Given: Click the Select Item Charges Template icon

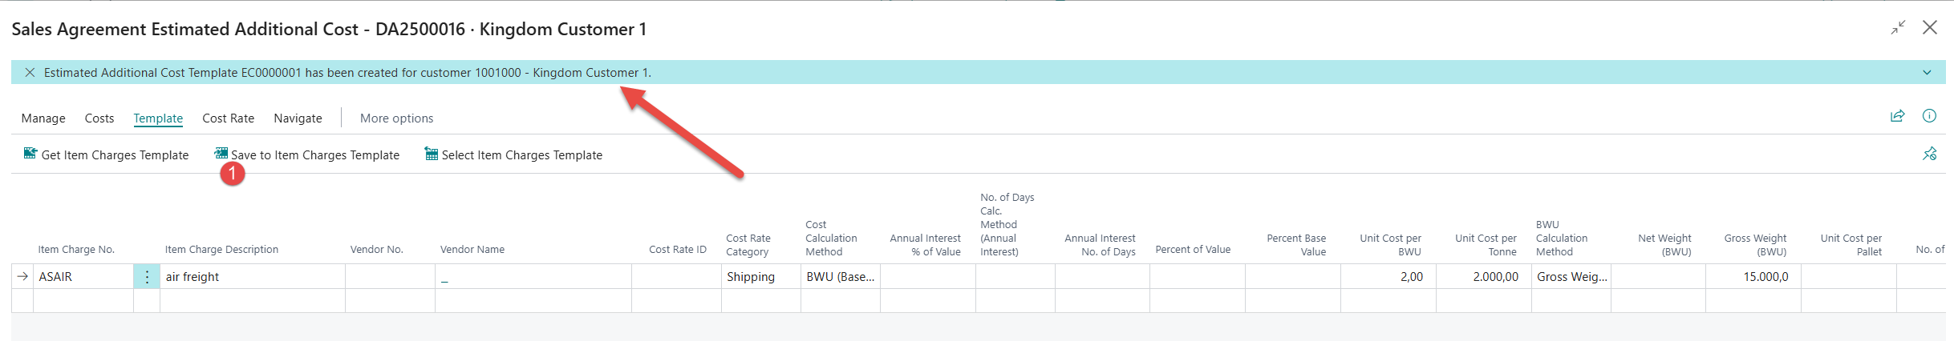Looking at the screenshot, I should coord(432,154).
